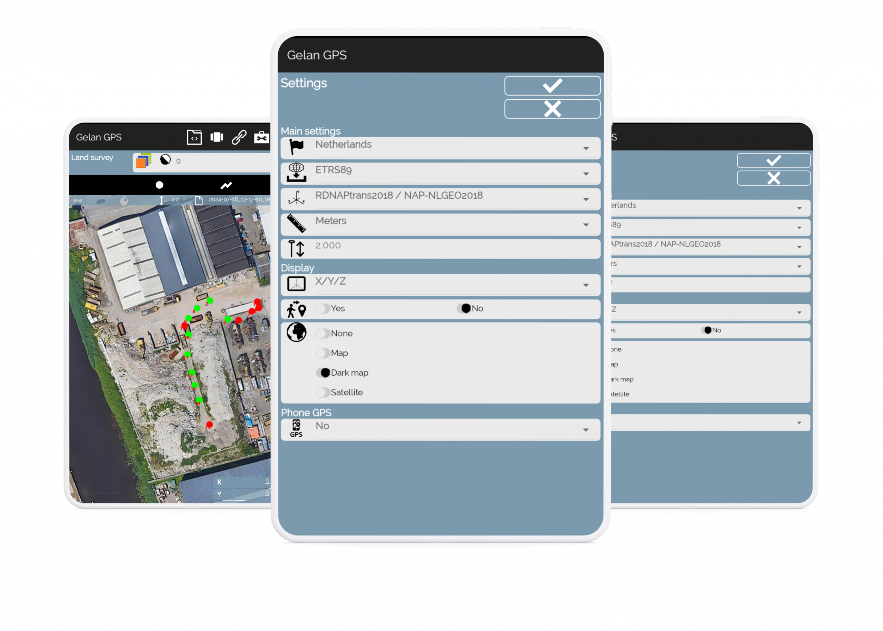Cancel settings with the X button
The height and width of the screenshot is (631, 883).
[552, 109]
